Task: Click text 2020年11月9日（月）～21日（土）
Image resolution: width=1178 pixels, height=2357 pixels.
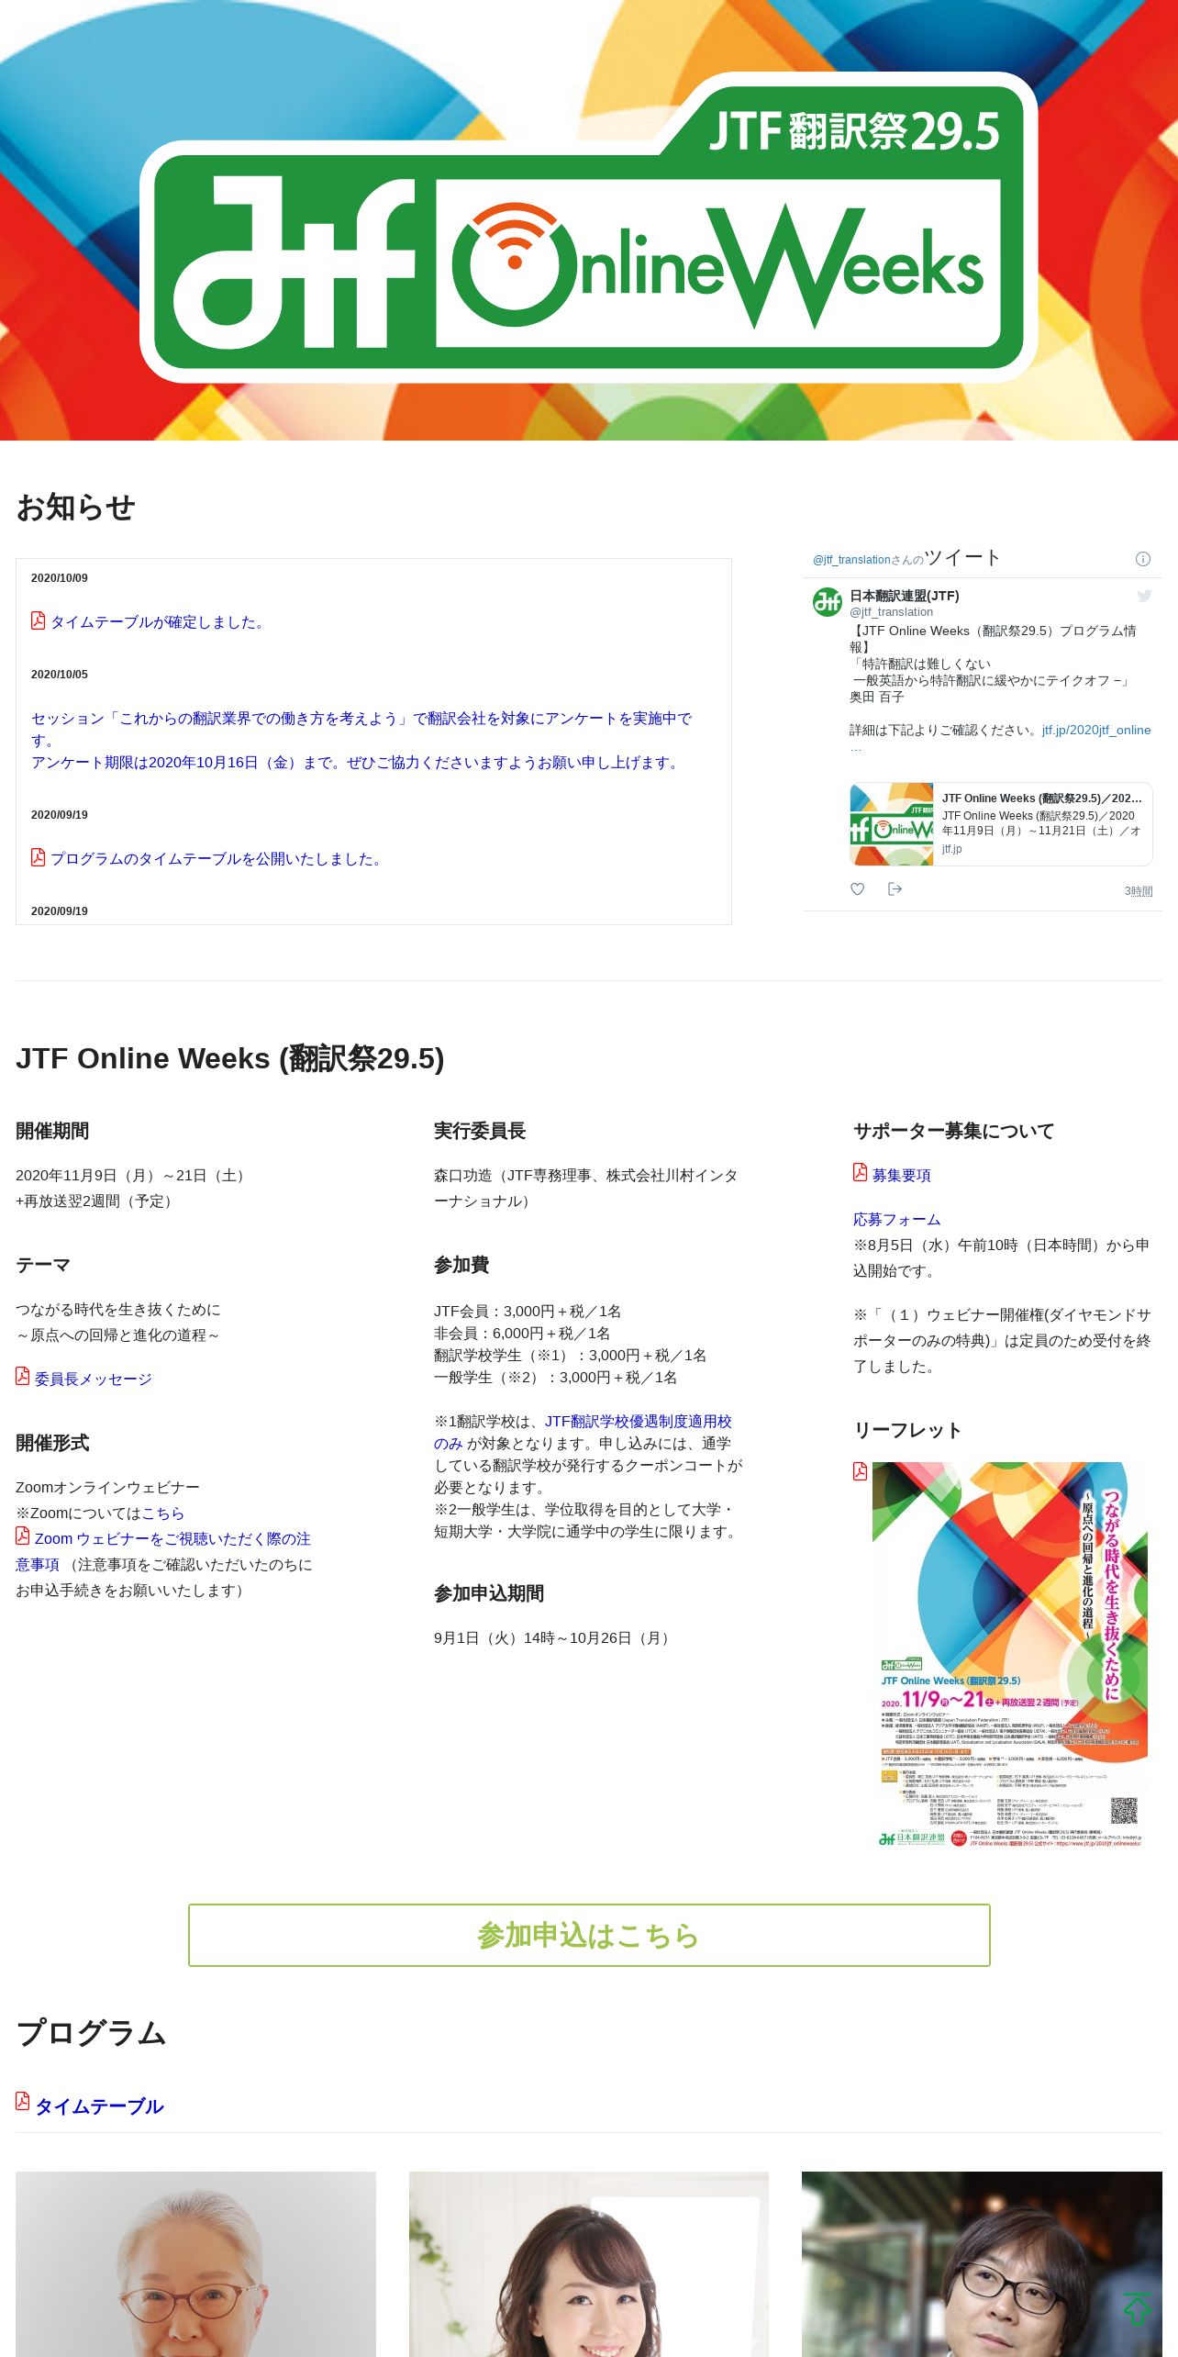Action: [133, 1175]
